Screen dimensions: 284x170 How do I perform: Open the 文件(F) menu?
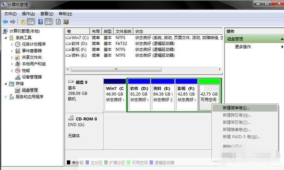tap(10, 14)
